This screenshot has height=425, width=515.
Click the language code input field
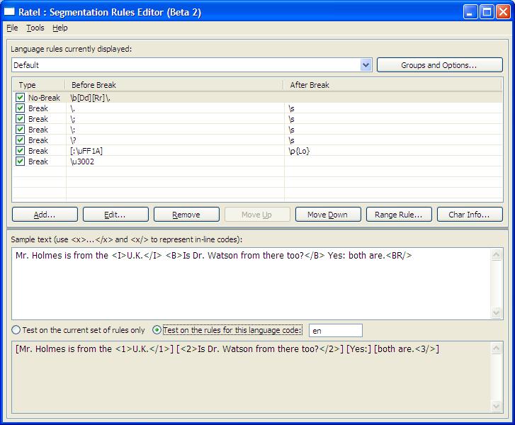[336, 330]
